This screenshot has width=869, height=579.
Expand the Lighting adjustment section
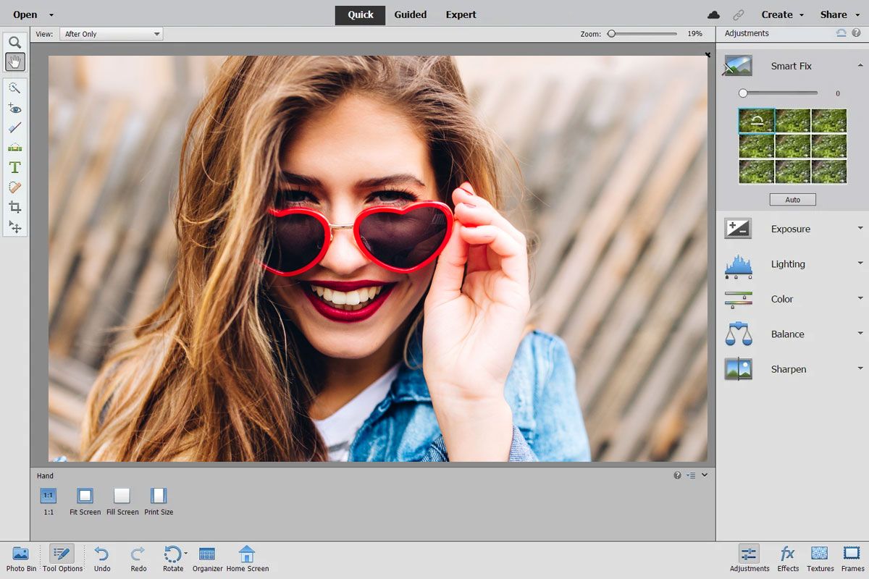coord(860,263)
